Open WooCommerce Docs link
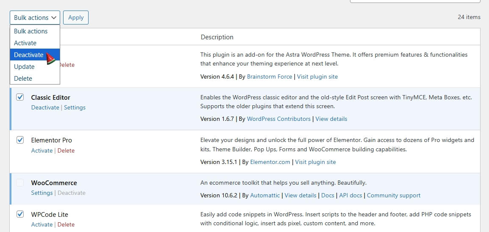This screenshot has height=232, width=489. (328, 195)
